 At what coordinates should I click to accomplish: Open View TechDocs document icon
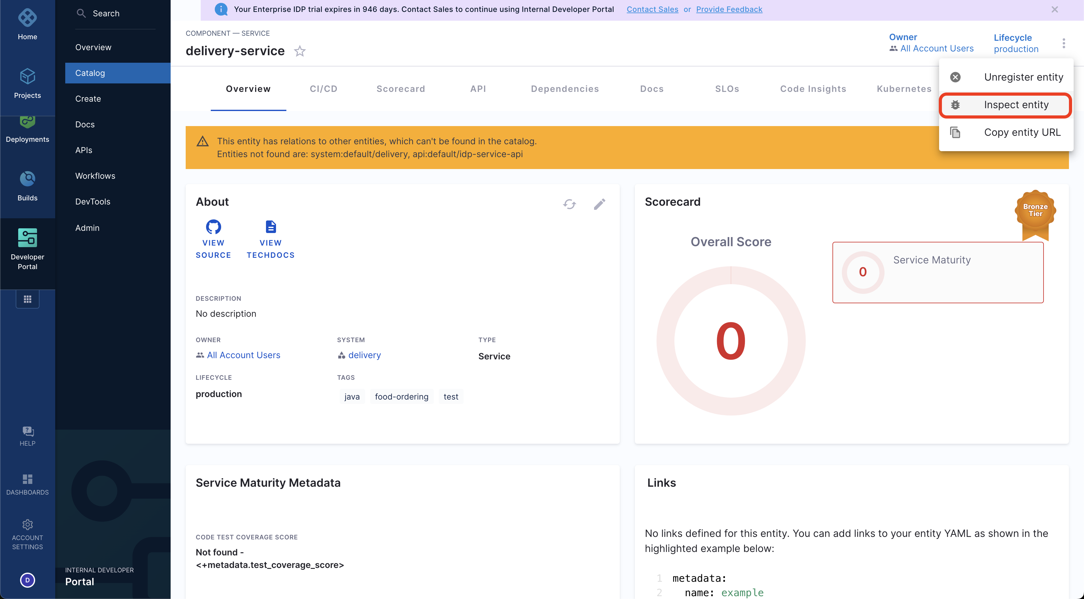(x=271, y=227)
